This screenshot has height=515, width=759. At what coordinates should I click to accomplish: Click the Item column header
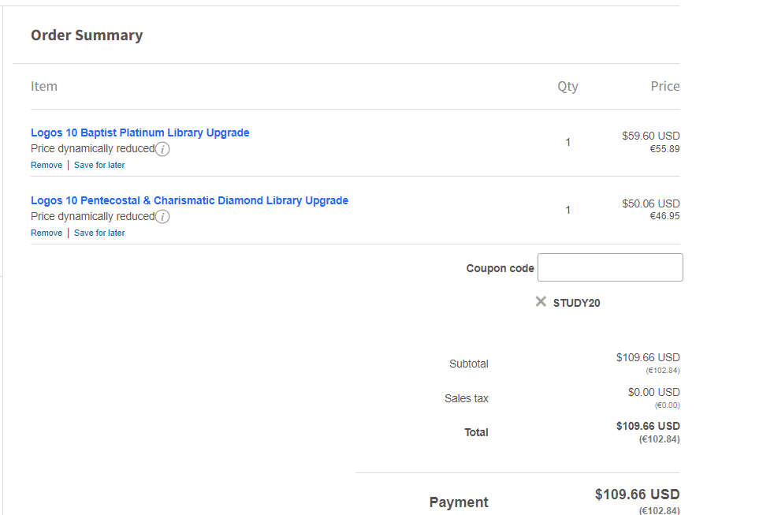click(x=44, y=86)
